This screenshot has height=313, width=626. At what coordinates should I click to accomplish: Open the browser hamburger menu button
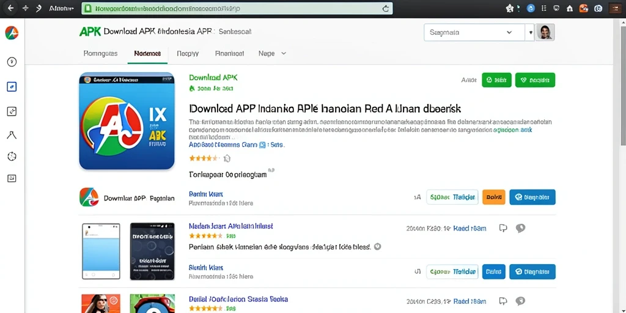[x=615, y=9]
